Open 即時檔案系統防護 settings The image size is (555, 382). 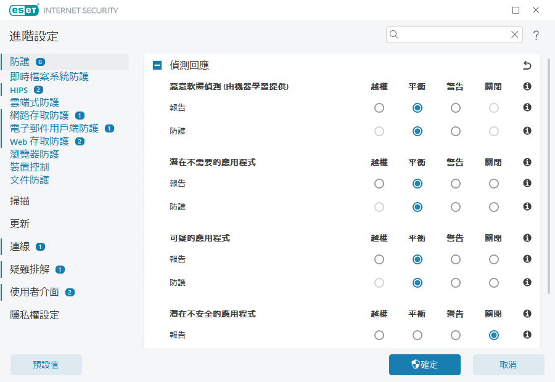click(49, 76)
